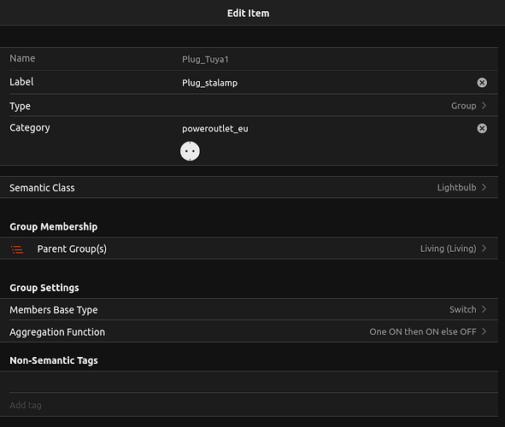The height and width of the screenshot is (427, 505).
Task: Open the Aggregation Function row label
Action: [57, 331]
